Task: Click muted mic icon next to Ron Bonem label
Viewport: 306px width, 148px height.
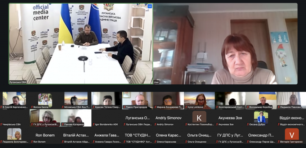Action: point(32,142)
